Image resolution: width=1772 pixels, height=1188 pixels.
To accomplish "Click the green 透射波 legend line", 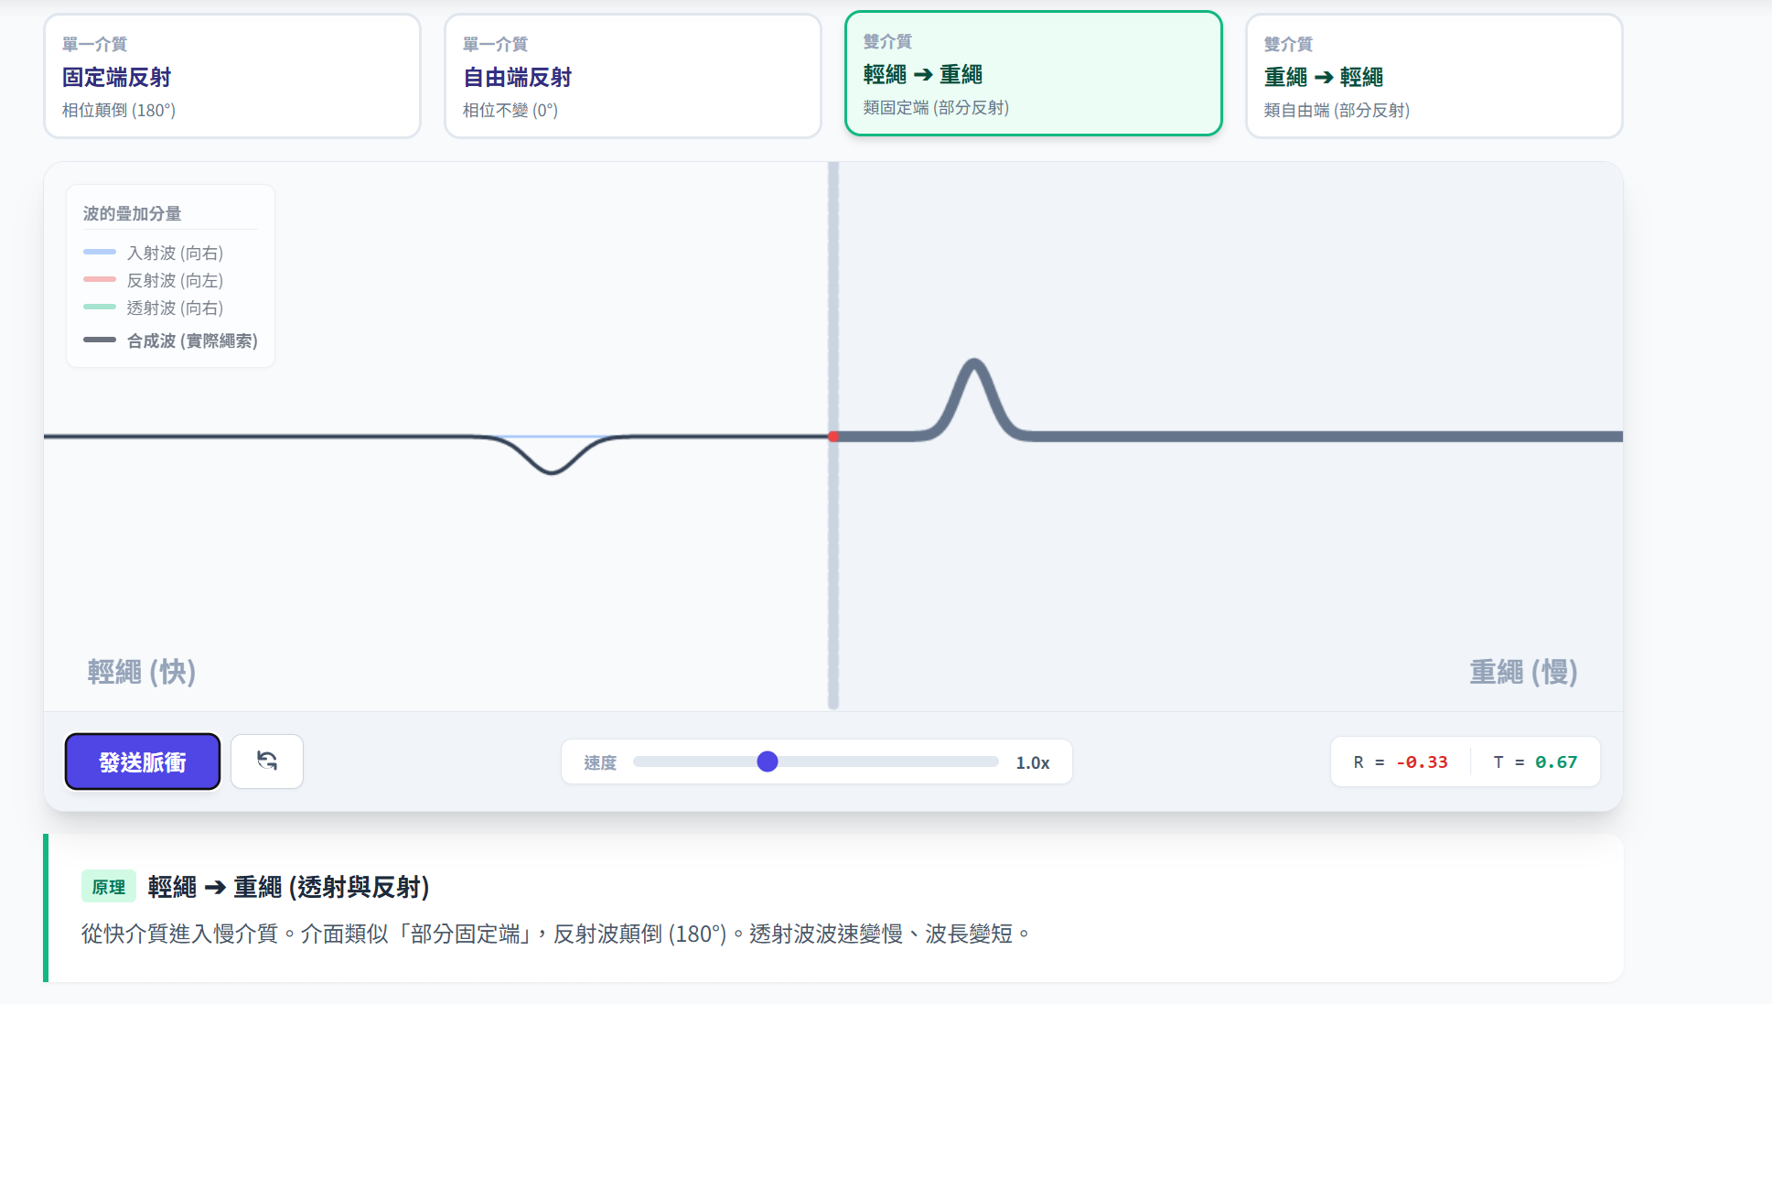I will click(x=100, y=307).
